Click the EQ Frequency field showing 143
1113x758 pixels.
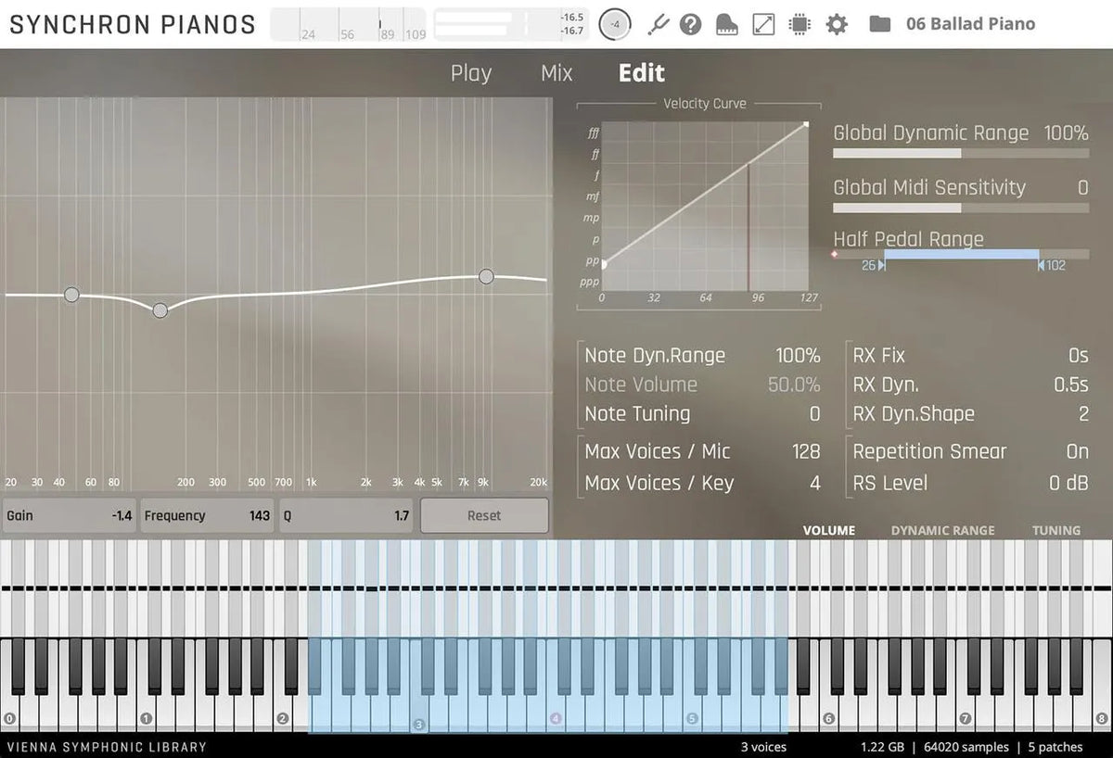(207, 515)
